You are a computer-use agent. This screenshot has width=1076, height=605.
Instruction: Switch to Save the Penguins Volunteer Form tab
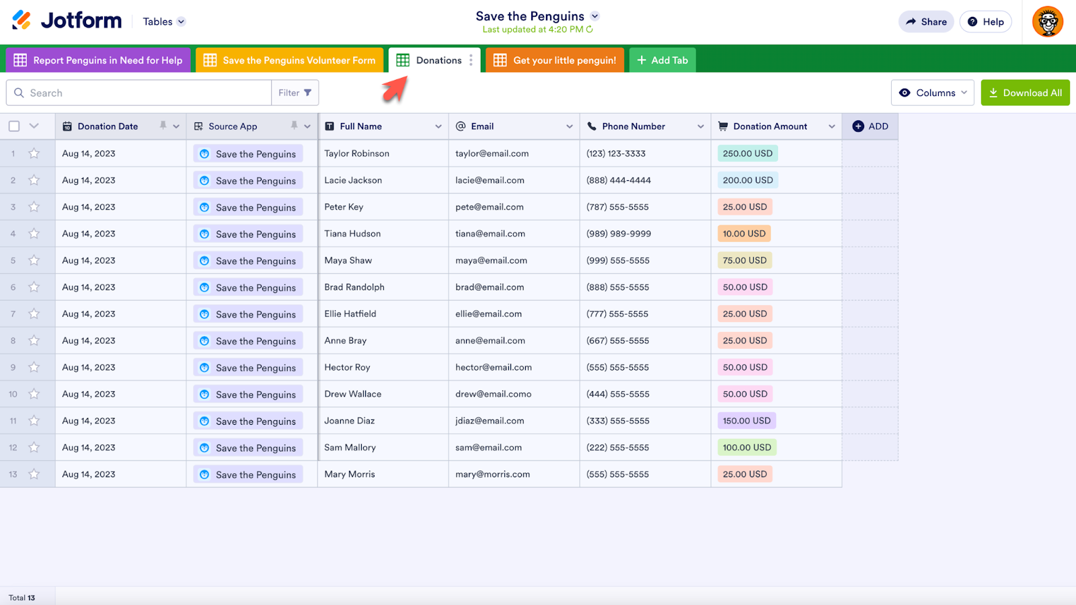[x=290, y=61]
